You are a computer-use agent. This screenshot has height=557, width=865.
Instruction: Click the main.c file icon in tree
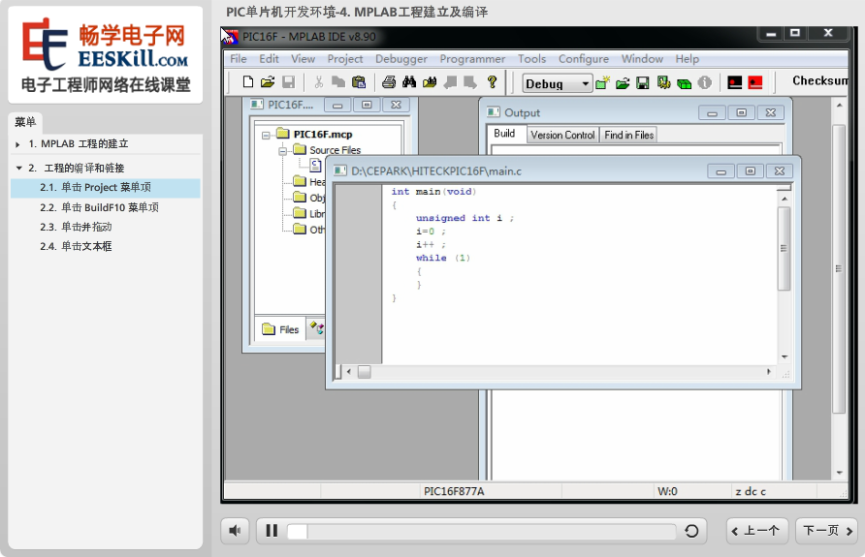(x=315, y=165)
